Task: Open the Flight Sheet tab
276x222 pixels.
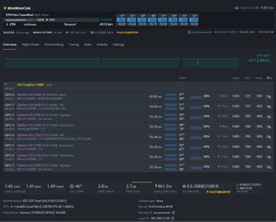Action: [x=30, y=45]
